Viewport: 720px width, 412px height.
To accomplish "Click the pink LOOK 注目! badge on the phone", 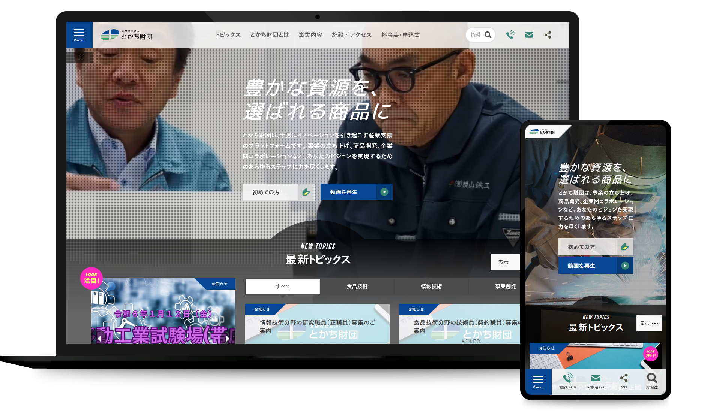I will (x=651, y=354).
